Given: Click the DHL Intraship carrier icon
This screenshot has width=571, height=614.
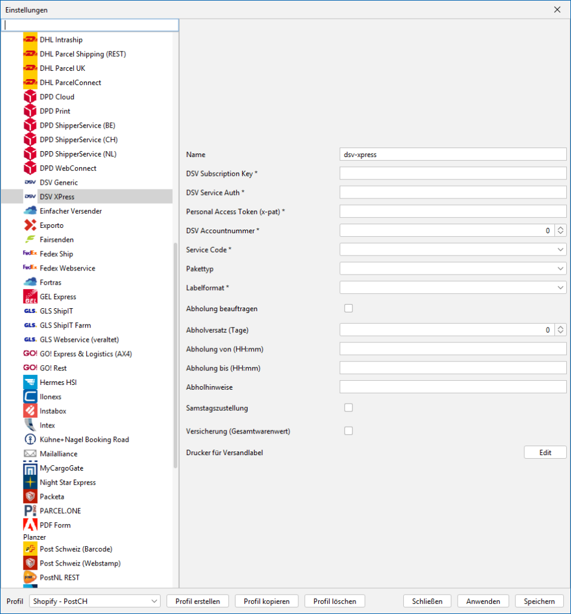Looking at the screenshot, I should tap(30, 40).
